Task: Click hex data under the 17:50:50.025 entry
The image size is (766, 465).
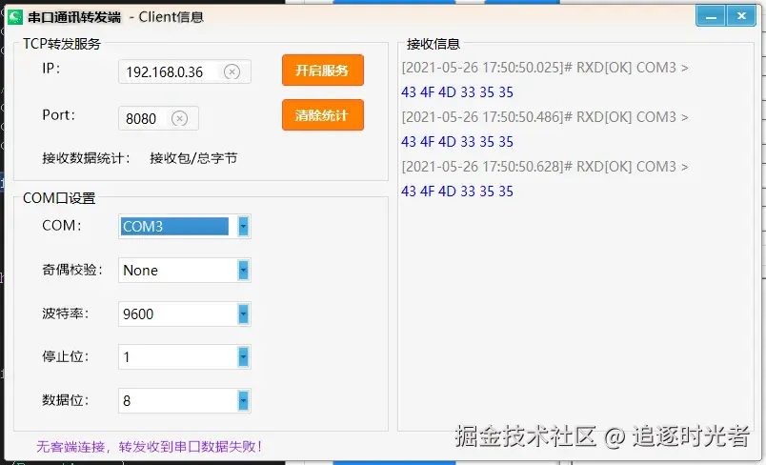Action: [457, 92]
